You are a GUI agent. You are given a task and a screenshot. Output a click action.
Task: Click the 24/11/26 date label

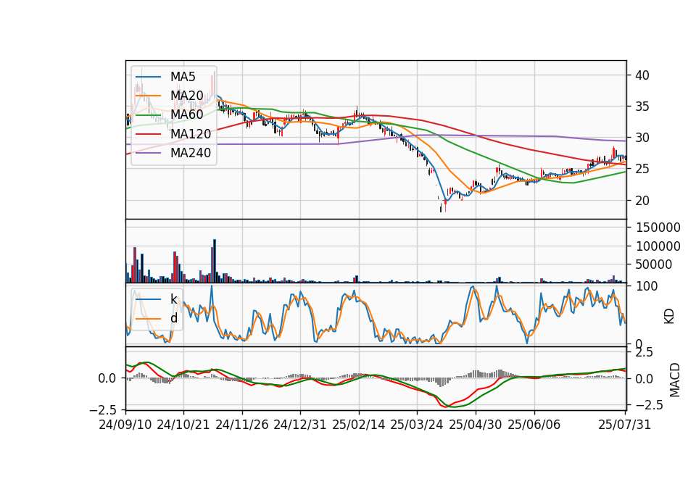coord(242,425)
